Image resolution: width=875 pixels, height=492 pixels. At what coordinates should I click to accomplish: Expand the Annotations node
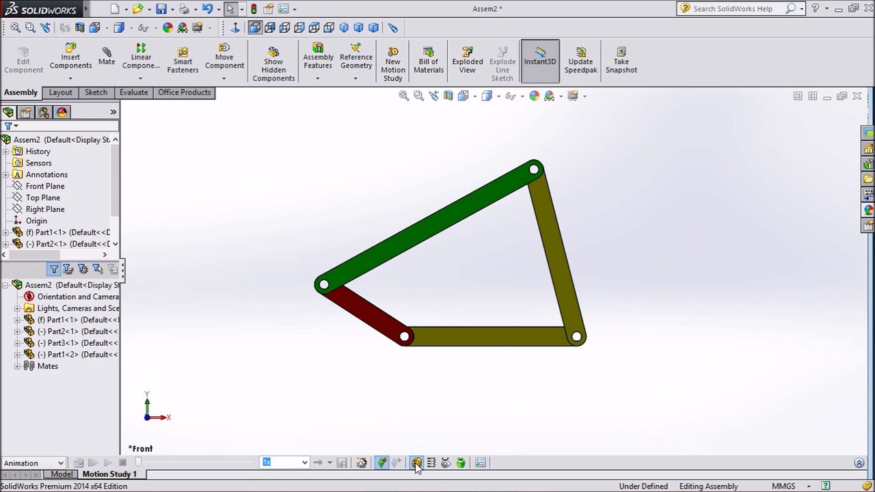tap(5, 175)
